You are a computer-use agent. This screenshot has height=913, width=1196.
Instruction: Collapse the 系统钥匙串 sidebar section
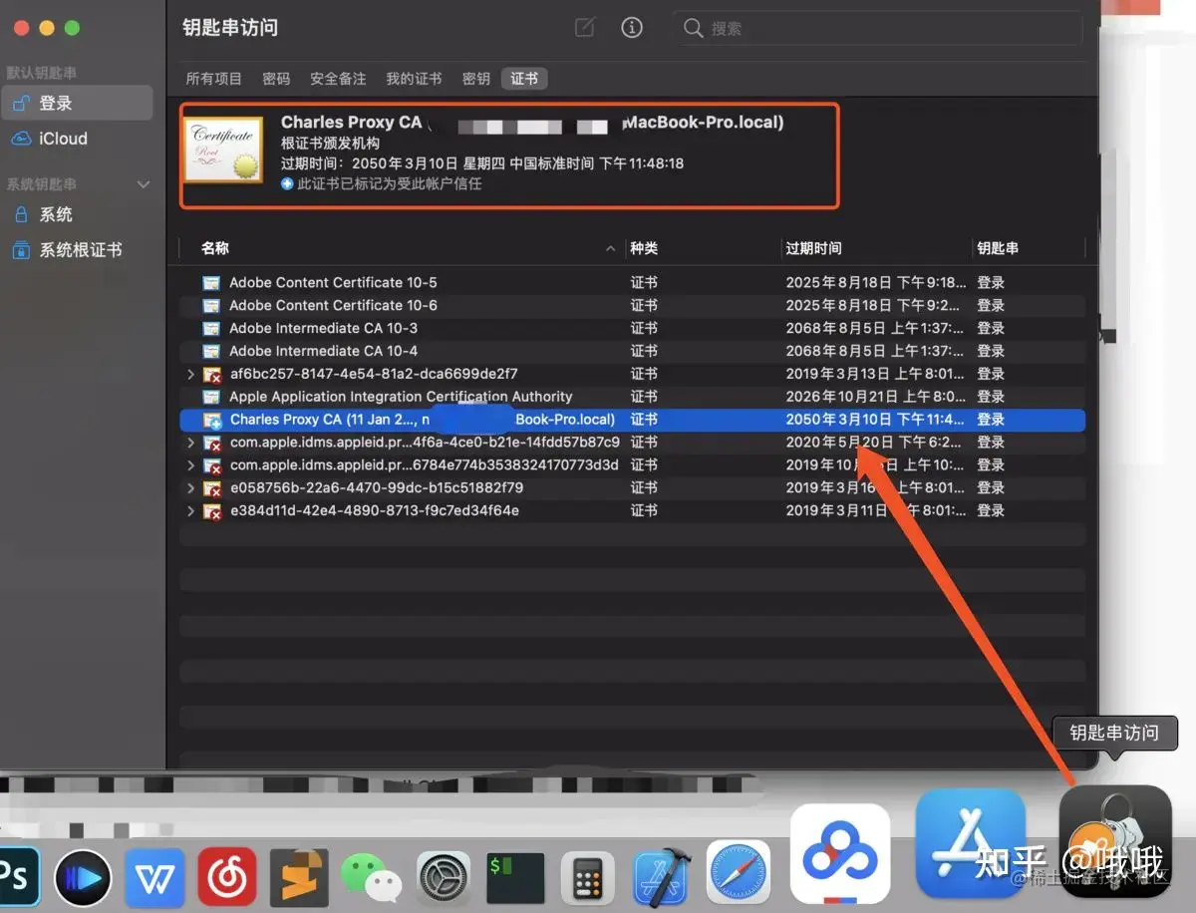click(143, 184)
